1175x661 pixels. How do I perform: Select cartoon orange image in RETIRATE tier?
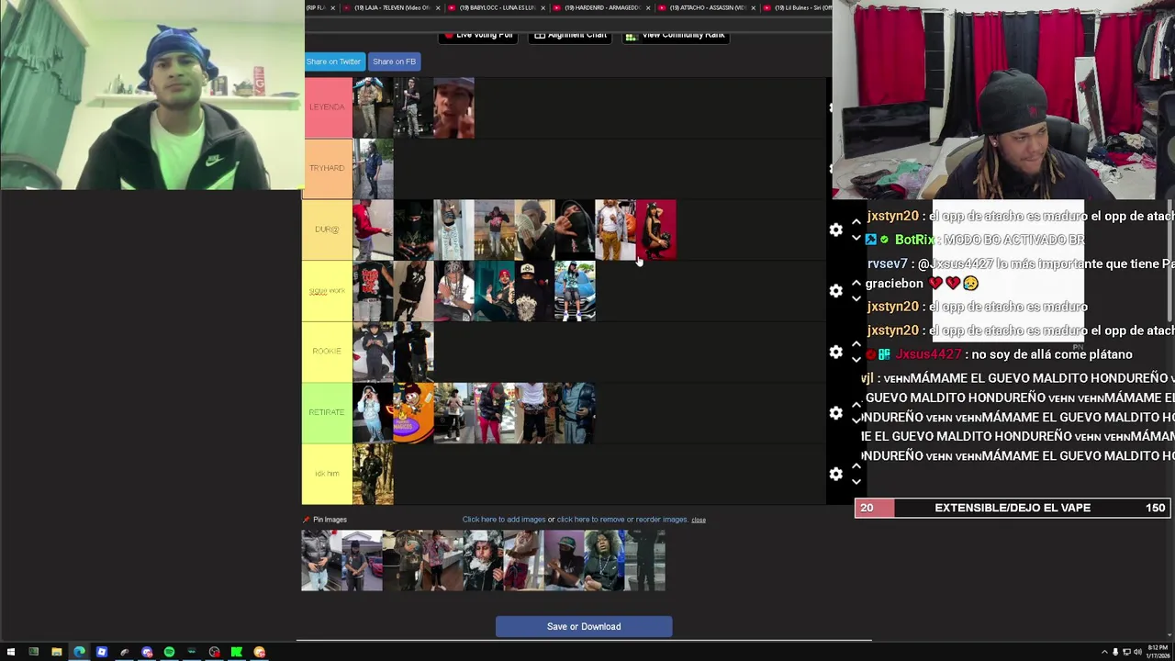[x=414, y=413]
